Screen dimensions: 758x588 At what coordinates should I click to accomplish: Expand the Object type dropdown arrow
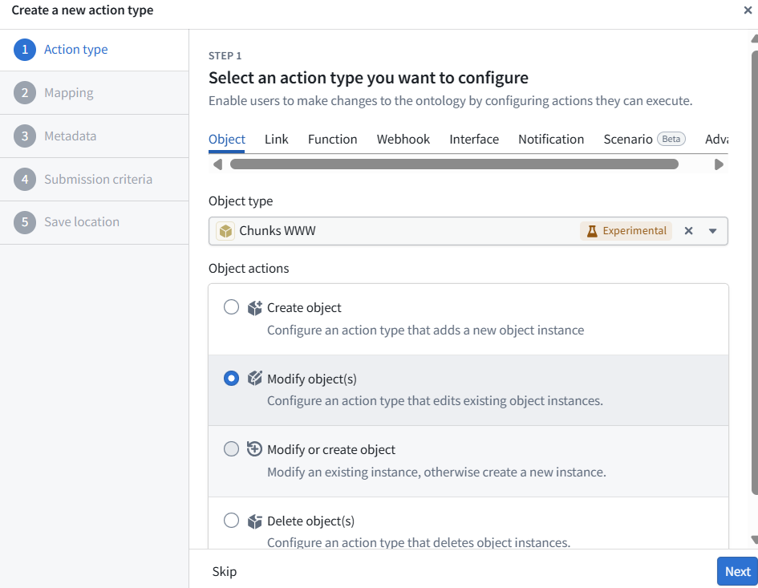712,231
